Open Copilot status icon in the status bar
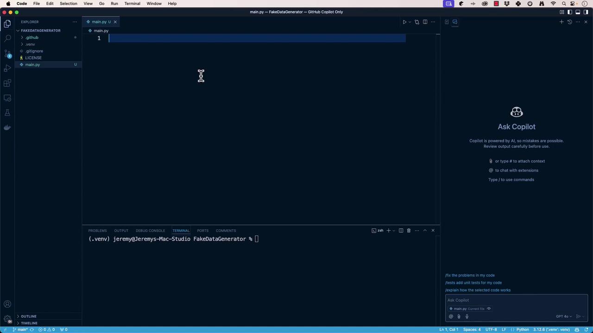Image resolution: width=593 pixels, height=333 pixels. (577, 329)
